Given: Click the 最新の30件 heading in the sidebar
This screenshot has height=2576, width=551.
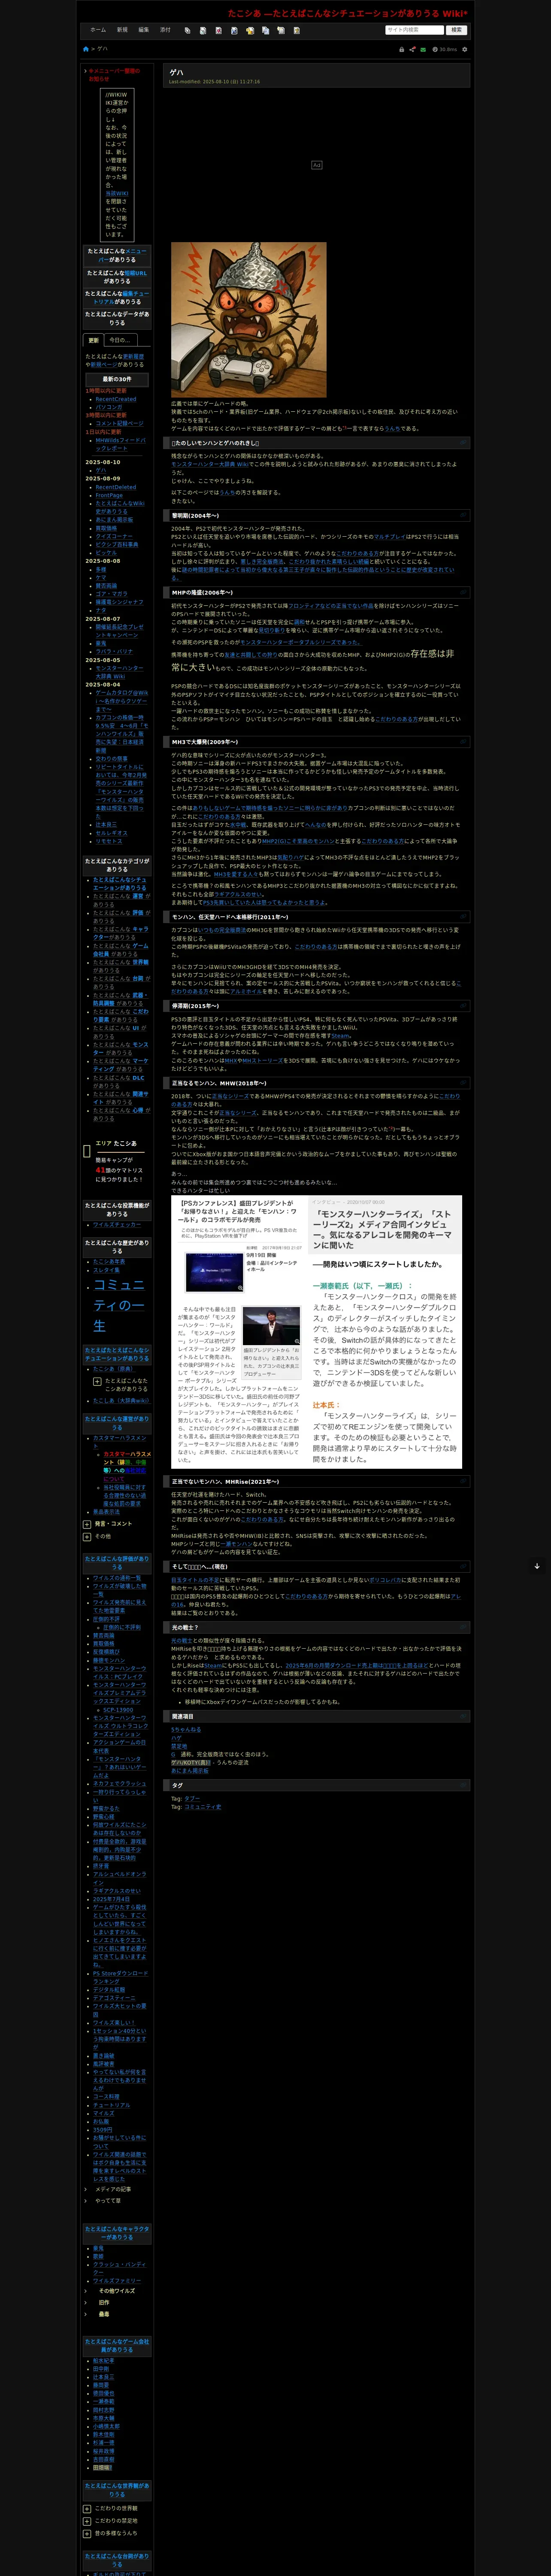Looking at the screenshot, I should 117,379.
